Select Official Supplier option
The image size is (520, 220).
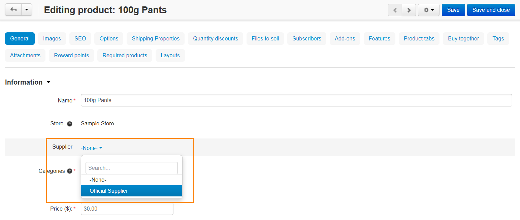[132, 191]
